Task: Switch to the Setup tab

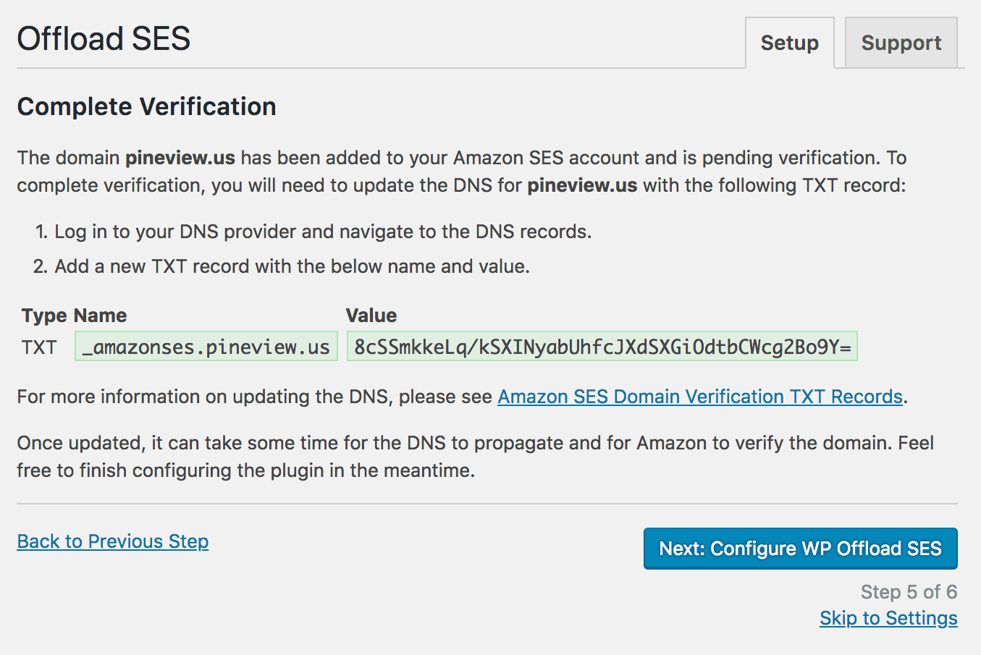Action: tap(789, 43)
